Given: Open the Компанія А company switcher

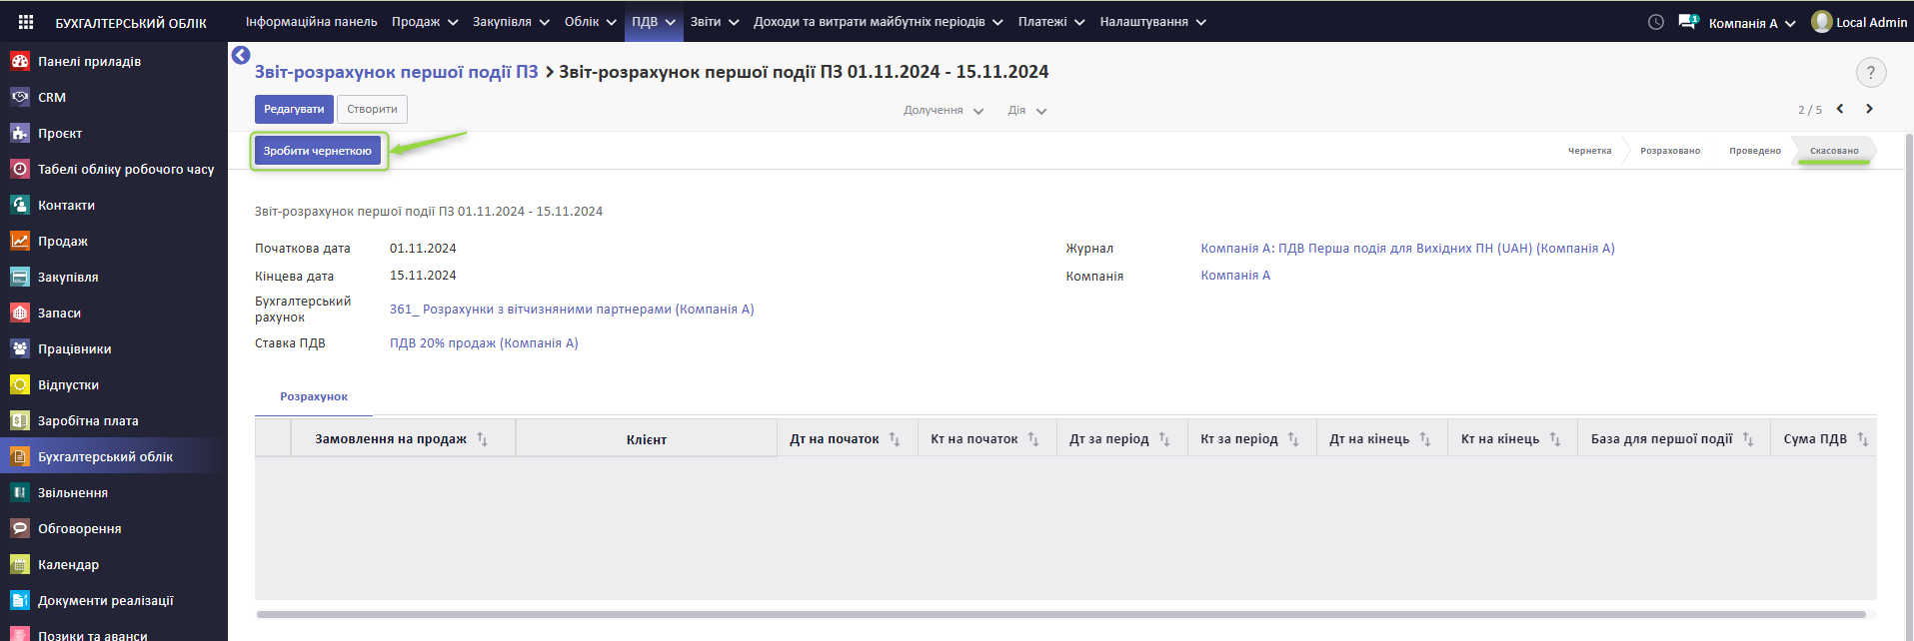Looking at the screenshot, I should 1752,23.
